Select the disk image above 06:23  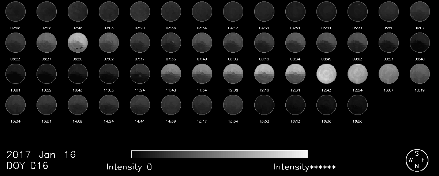coord(15,42)
